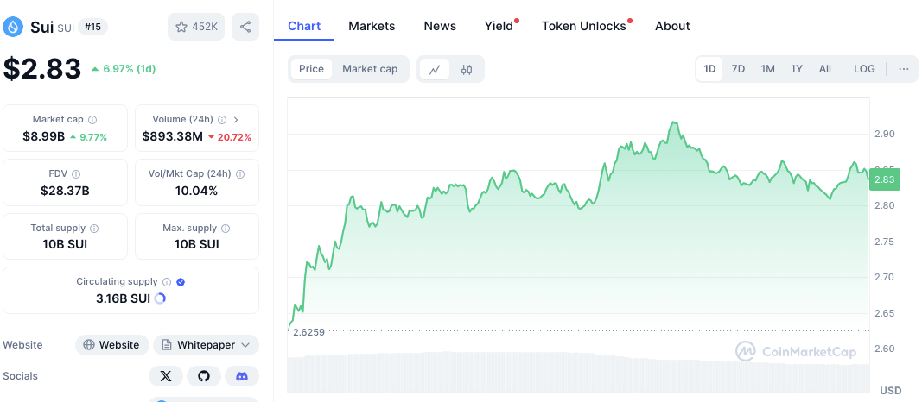The height and width of the screenshot is (402, 922).
Task: Click the 3.16B SUI circulating value
Action: pyautogui.click(x=124, y=298)
